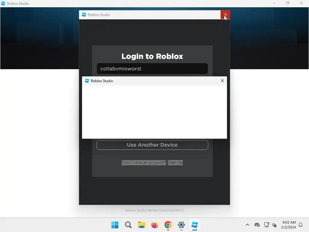309x232 pixels.
Task: Click the Login to Roblox heading
Action: point(152,56)
